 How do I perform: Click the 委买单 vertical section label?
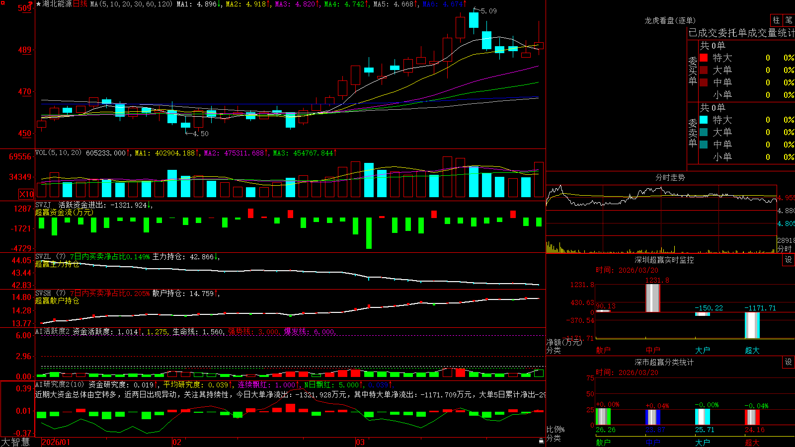(693, 71)
